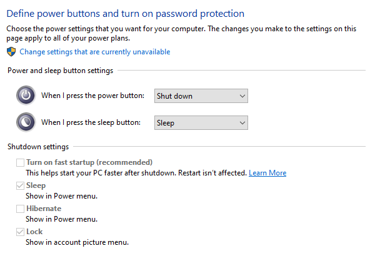Click the chevron arrow on the Shut down combo box
The width and height of the screenshot is (385, 261).
click(x=242, y=96)
